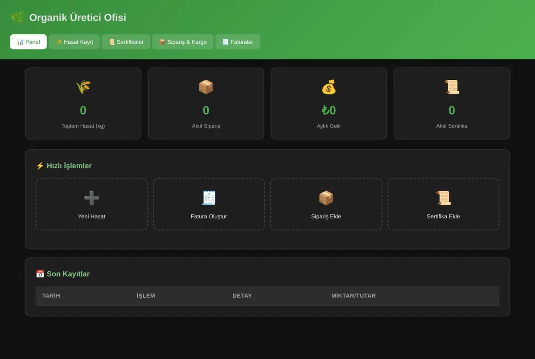Open the Faturalar tab

[238, 42]
